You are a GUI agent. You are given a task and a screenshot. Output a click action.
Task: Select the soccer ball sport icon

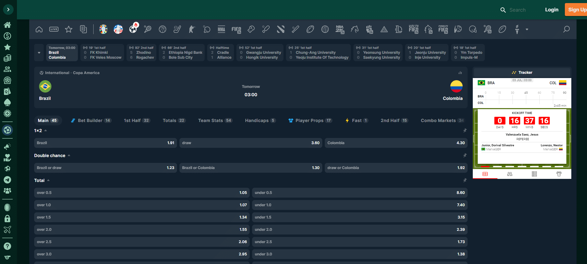point(133,29)
